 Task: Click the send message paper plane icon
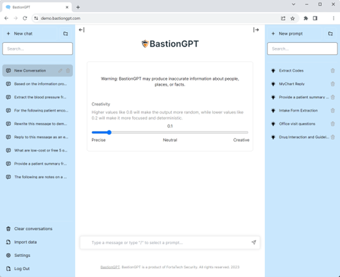coord(254,242)
